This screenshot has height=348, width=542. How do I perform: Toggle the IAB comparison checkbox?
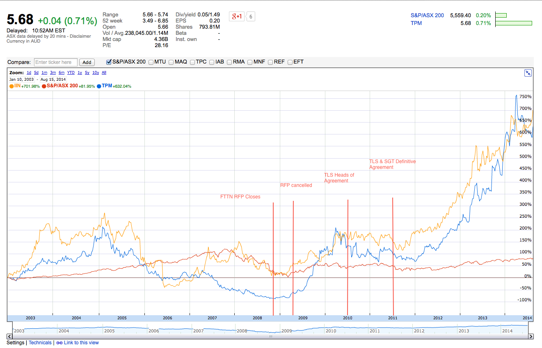[212, 62]
